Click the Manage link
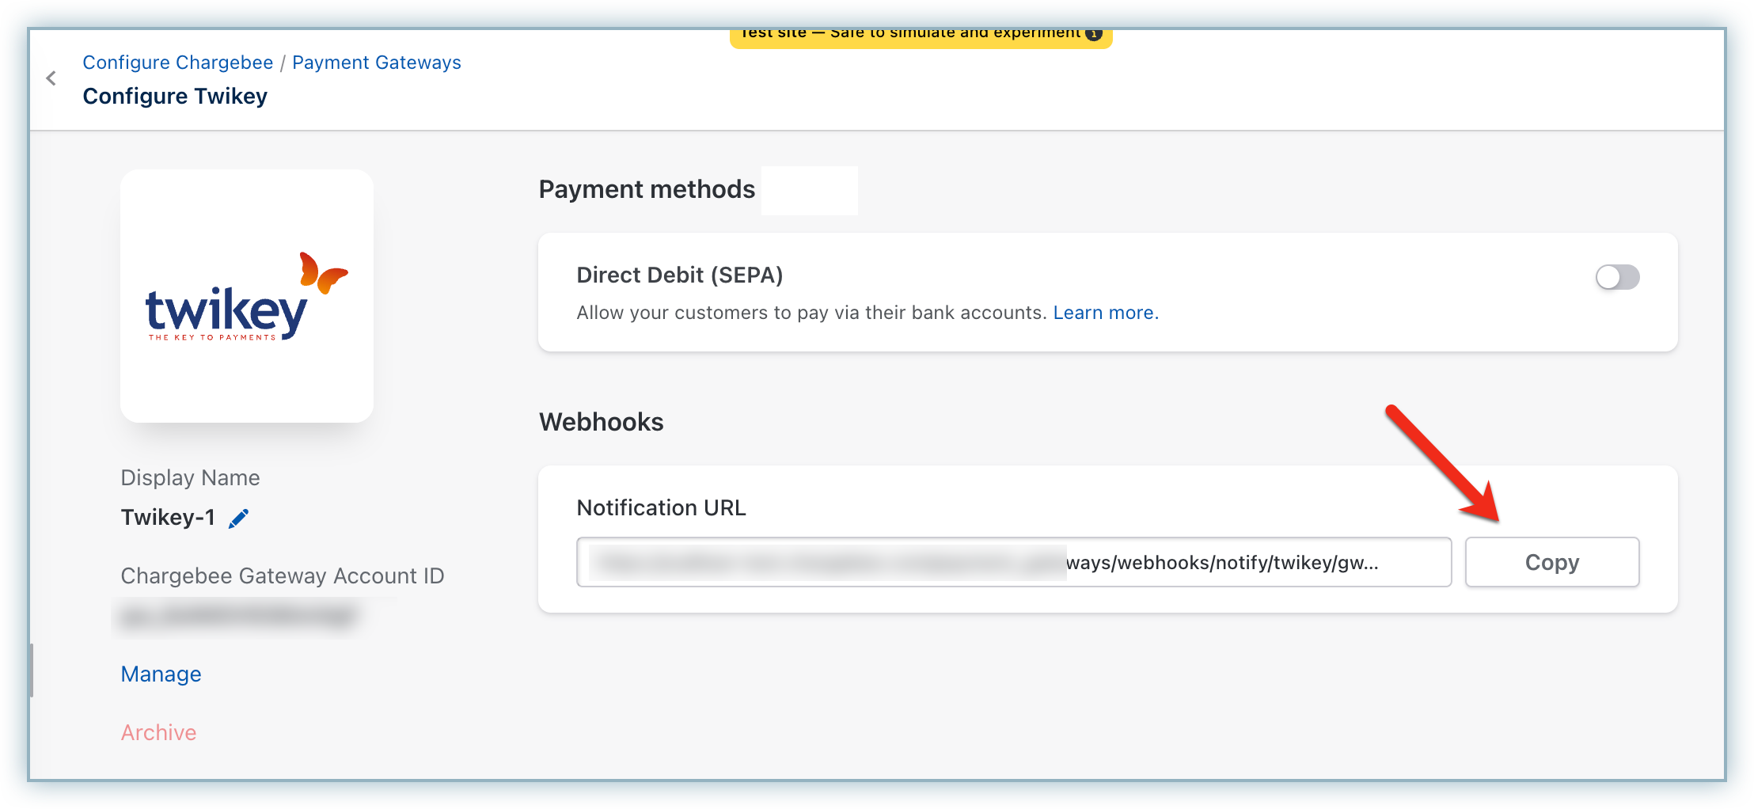This screenshot has height=809, width=1754. point(161,674)
